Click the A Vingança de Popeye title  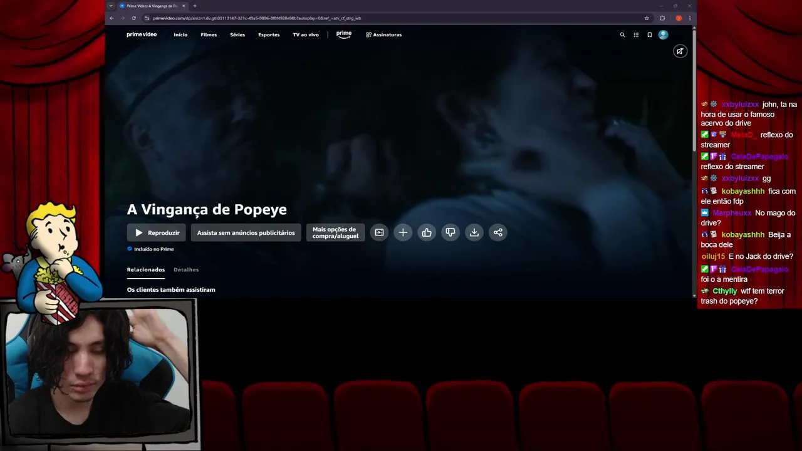point(207,209)
